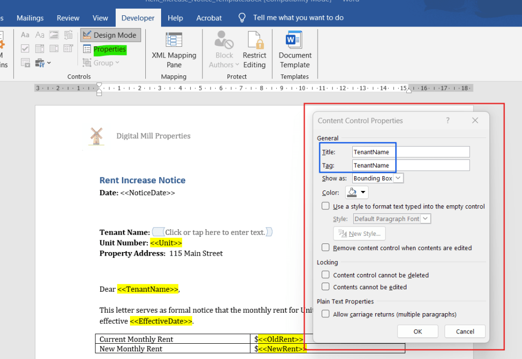
Task: Click the Current Monthly Rent table cell
Action: pos(172,339)
